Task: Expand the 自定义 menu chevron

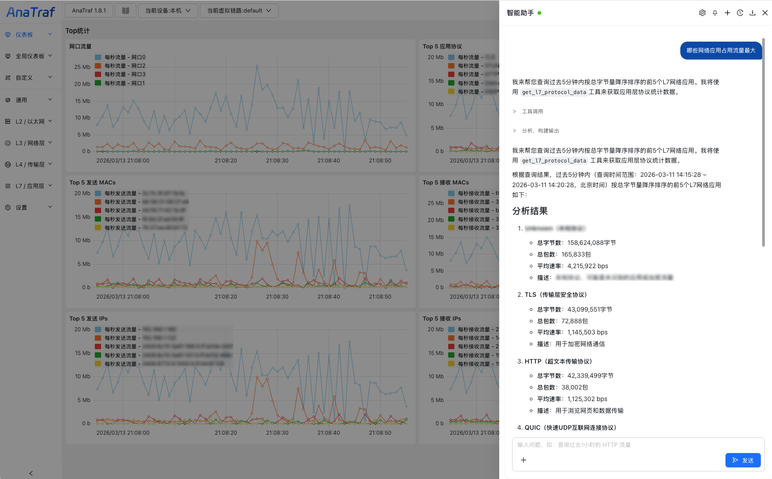Action: pos(50,77)
